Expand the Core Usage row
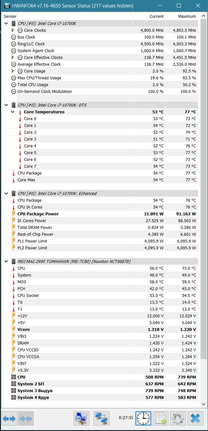Viewport: 208px width, 431px height. pos(12,71)
